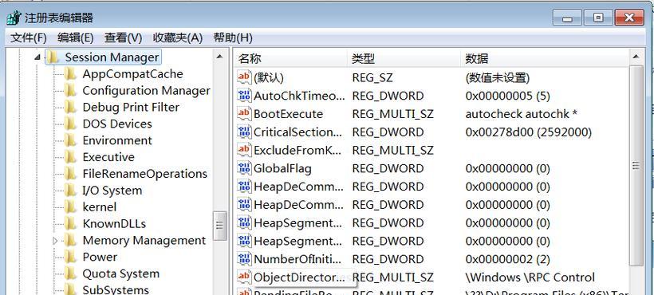Click the values pane vertical scrollbar thumb

[636, 166]
